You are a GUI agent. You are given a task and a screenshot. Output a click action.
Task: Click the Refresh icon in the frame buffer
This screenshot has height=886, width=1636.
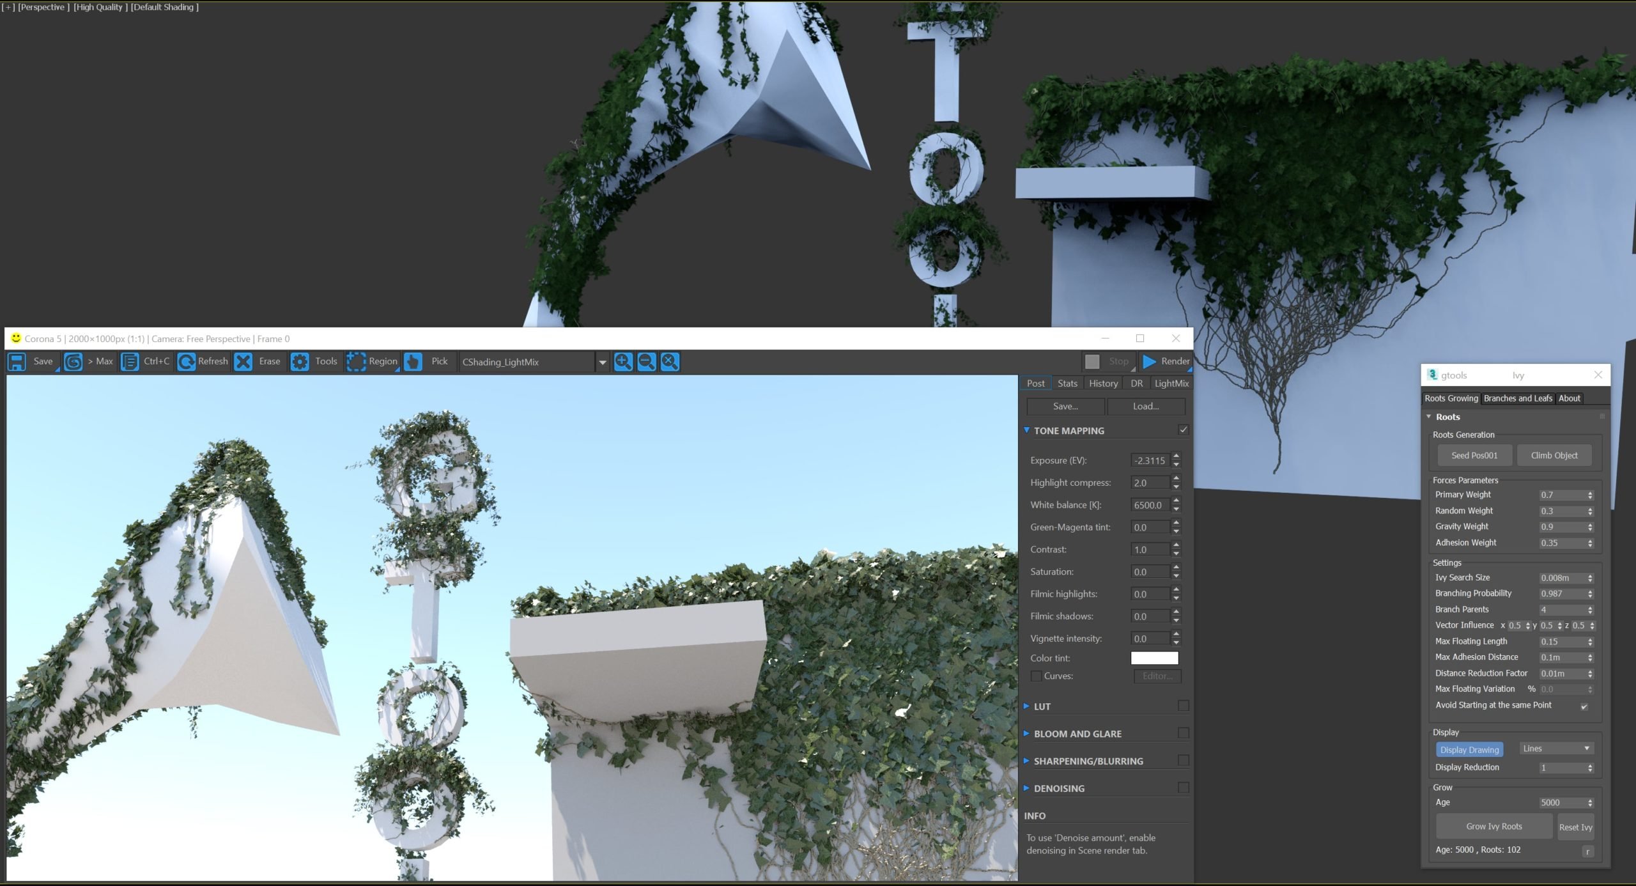click(186, 362)
